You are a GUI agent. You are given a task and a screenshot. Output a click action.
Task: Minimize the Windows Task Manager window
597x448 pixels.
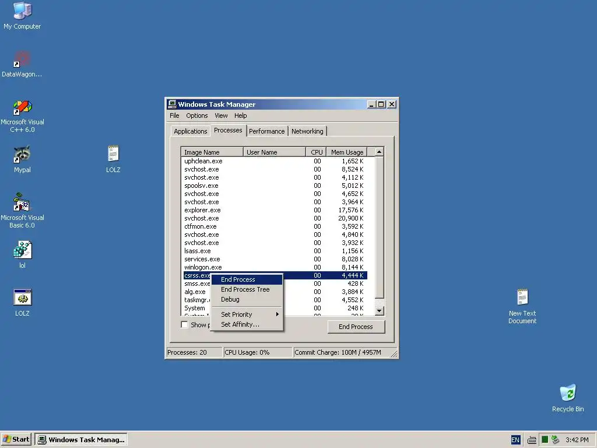tap(371, 104)
